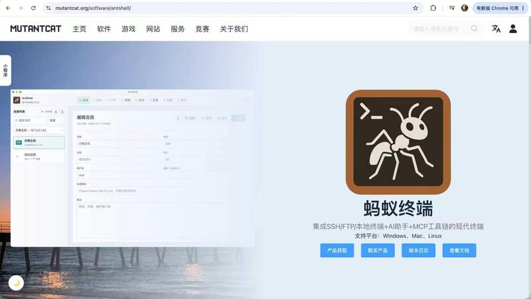Bookmark this page with the star icon
The width and height of the screenshot is (531, 299).
pos(416,8)
